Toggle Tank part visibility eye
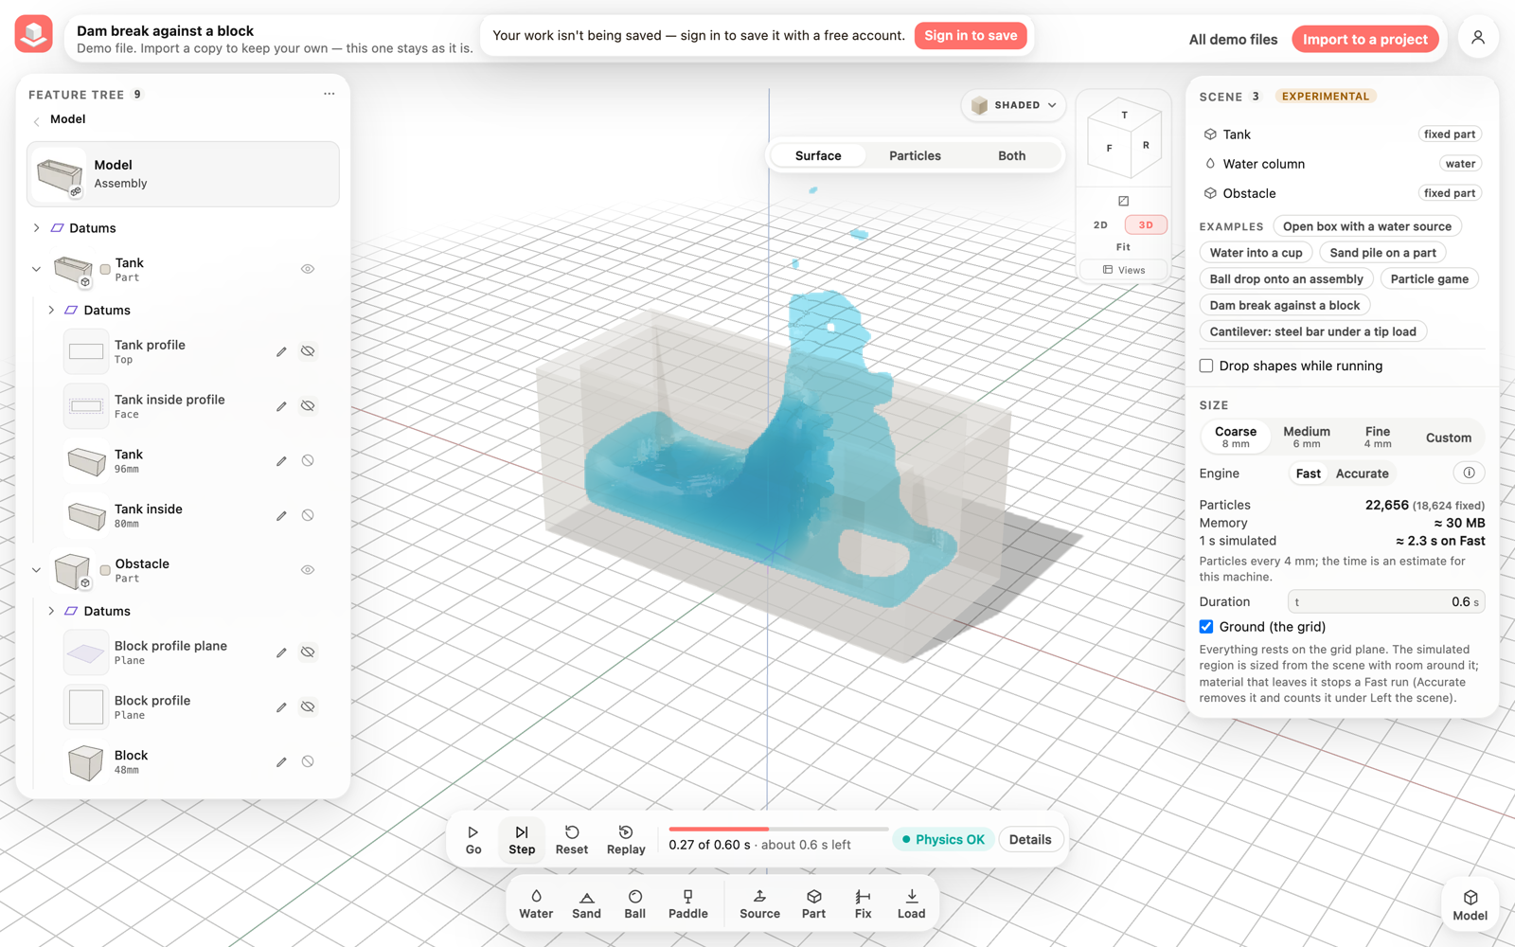The width and height of the screenshot is (1515, 947). point(308,269)
